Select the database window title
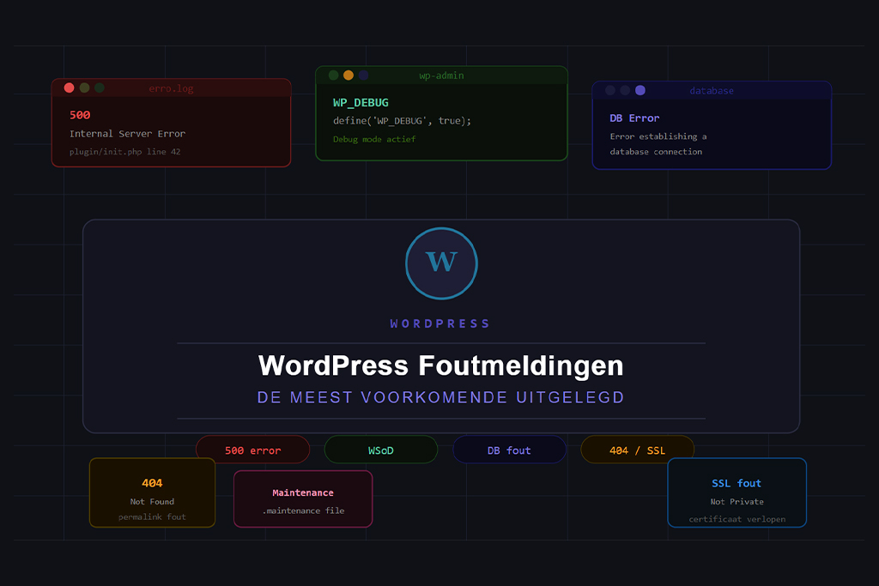Screen dimensions: 879x586 (x=712, y=91)
